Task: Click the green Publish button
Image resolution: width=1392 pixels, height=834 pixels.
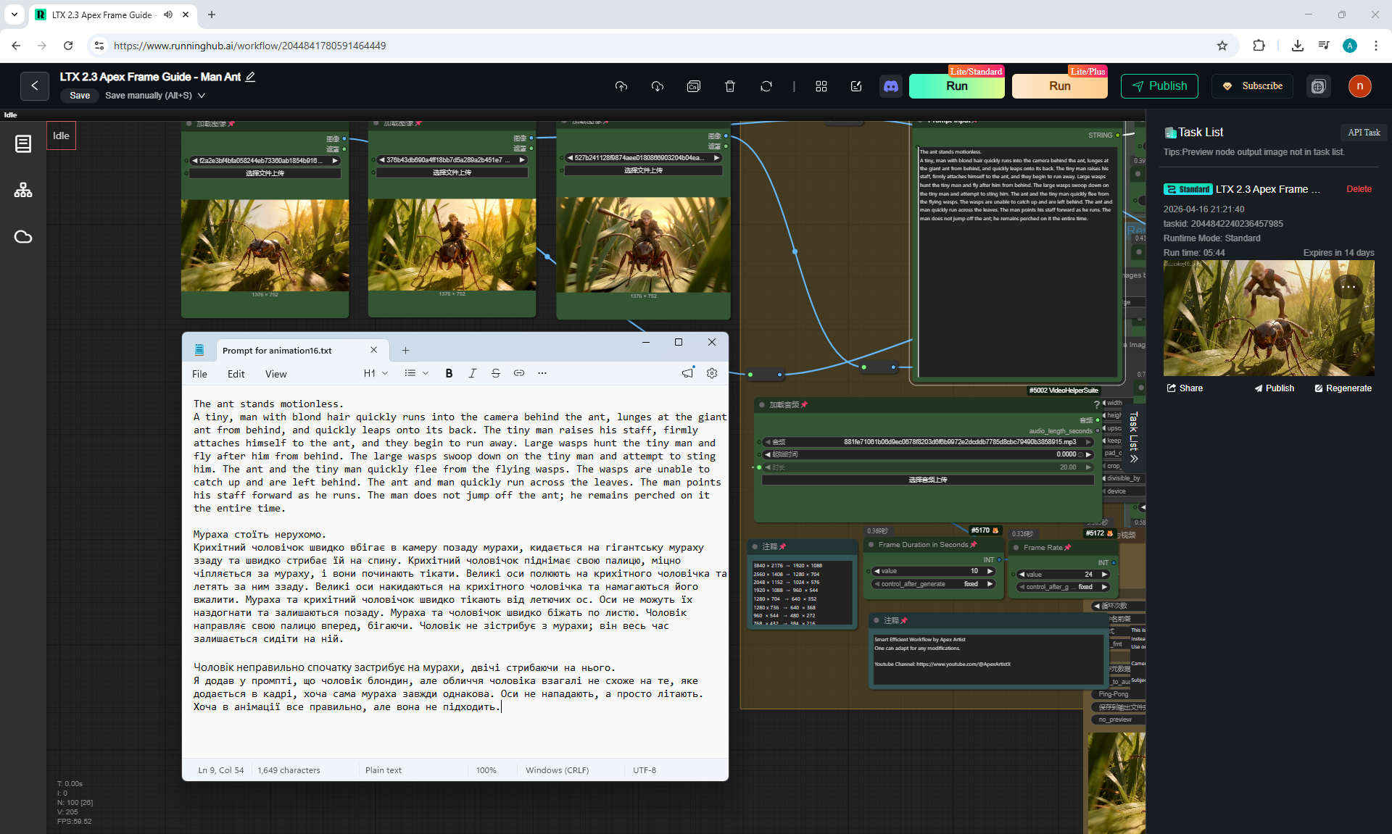Action: pyautogui.click(x=1159, y=86)
